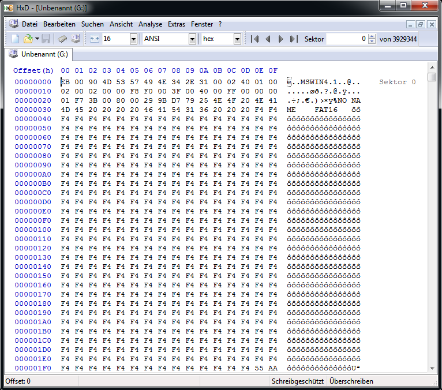Open the RAM editor chip icon
The width and height of the screenshot is (442, 390).
point(62,39)
